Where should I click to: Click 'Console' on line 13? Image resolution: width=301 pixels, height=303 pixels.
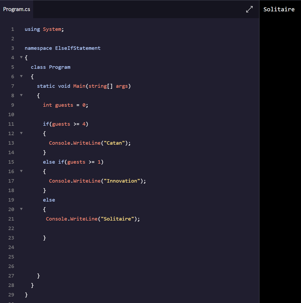[x=60, y=143]
